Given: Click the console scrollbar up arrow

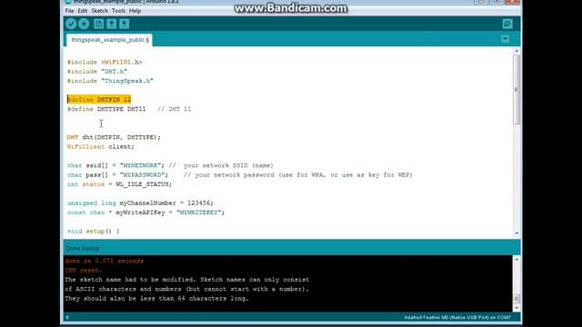Looking at the screenshot, I should [517, 259].
